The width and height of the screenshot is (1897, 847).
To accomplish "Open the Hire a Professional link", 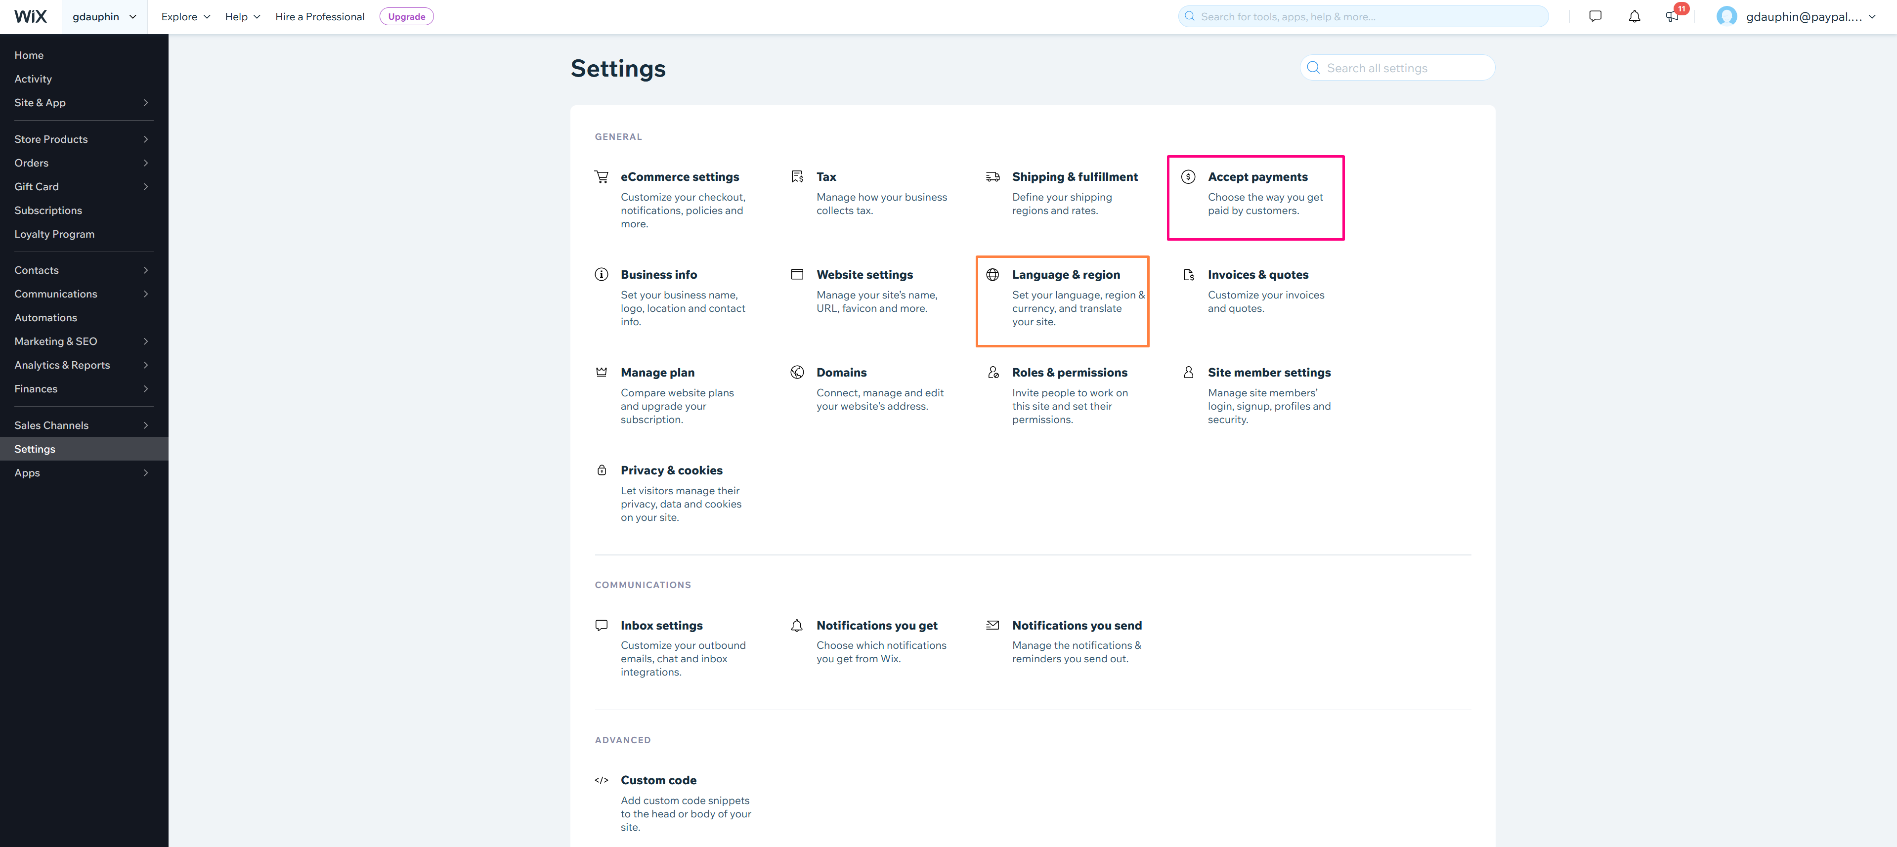I will [320, 16].
